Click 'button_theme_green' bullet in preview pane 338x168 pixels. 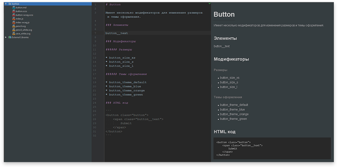[233, 119]
